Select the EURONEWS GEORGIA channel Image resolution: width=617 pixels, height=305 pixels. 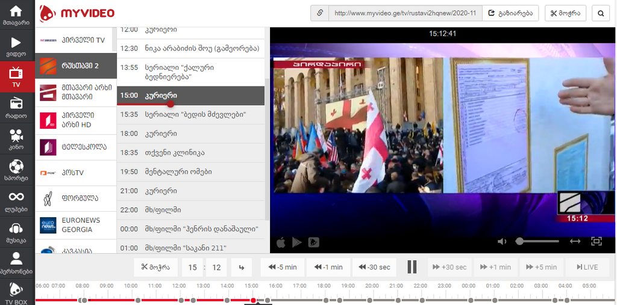(75, 225)
